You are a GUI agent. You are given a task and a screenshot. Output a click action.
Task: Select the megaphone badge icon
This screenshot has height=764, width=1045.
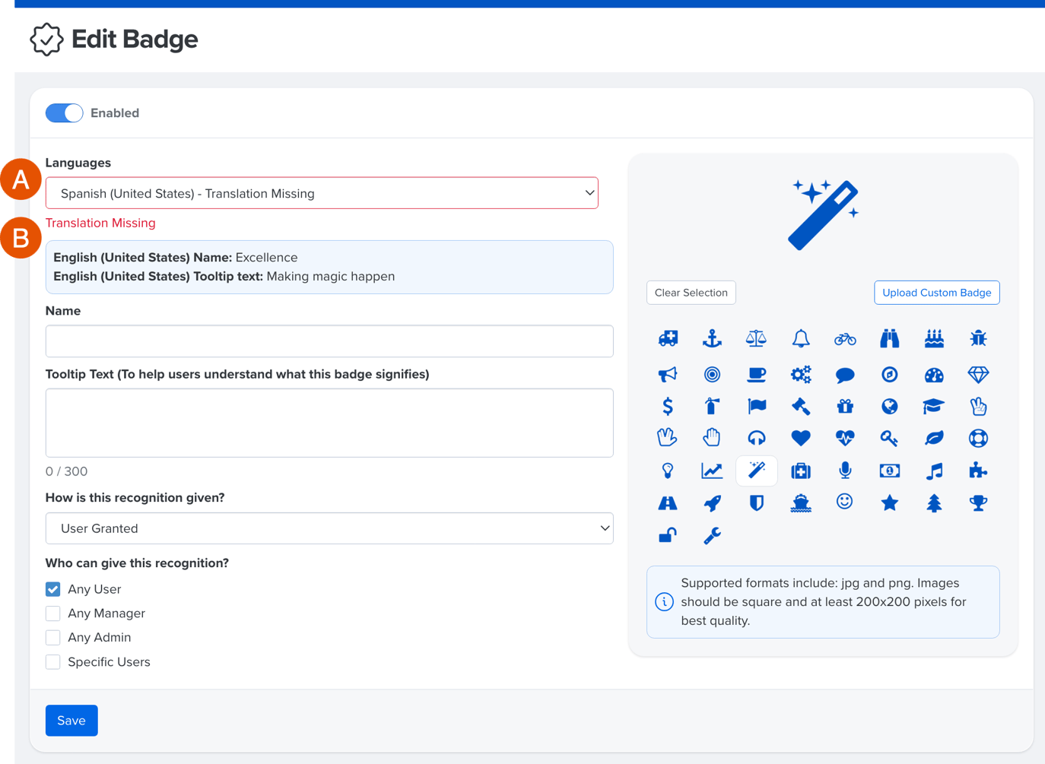point(667,374)
